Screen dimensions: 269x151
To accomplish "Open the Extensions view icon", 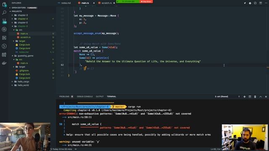I will pos(4,38).
